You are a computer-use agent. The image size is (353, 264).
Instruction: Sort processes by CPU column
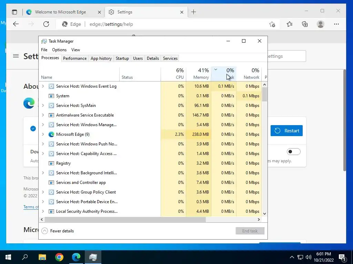tap(173, 74)
